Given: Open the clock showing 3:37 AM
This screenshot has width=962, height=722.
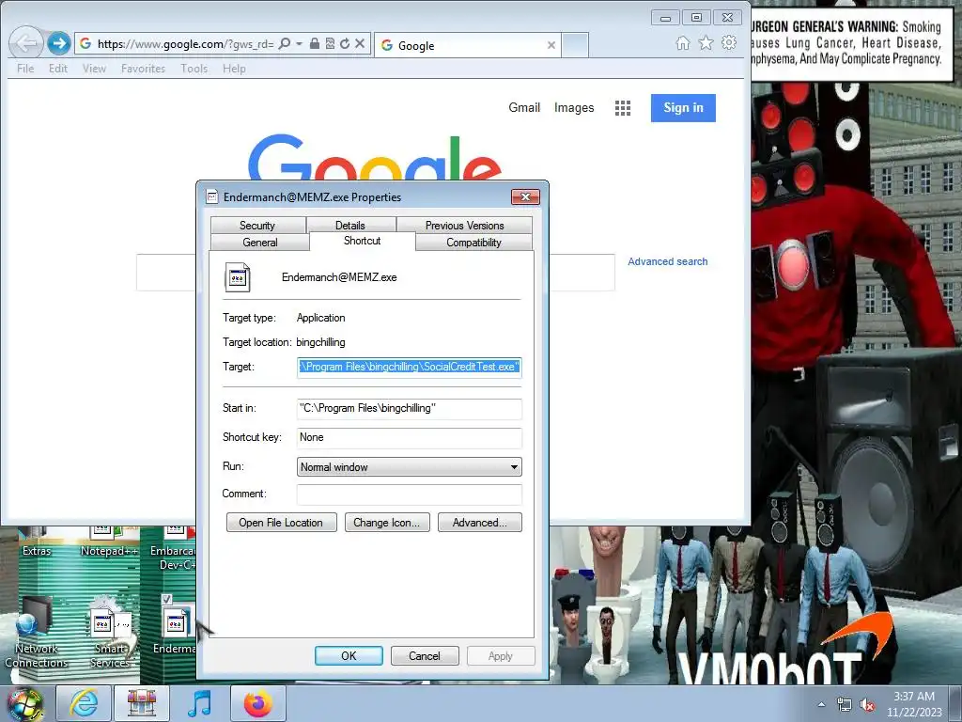Looking at the screenshot, I should [x=914, y=704].
